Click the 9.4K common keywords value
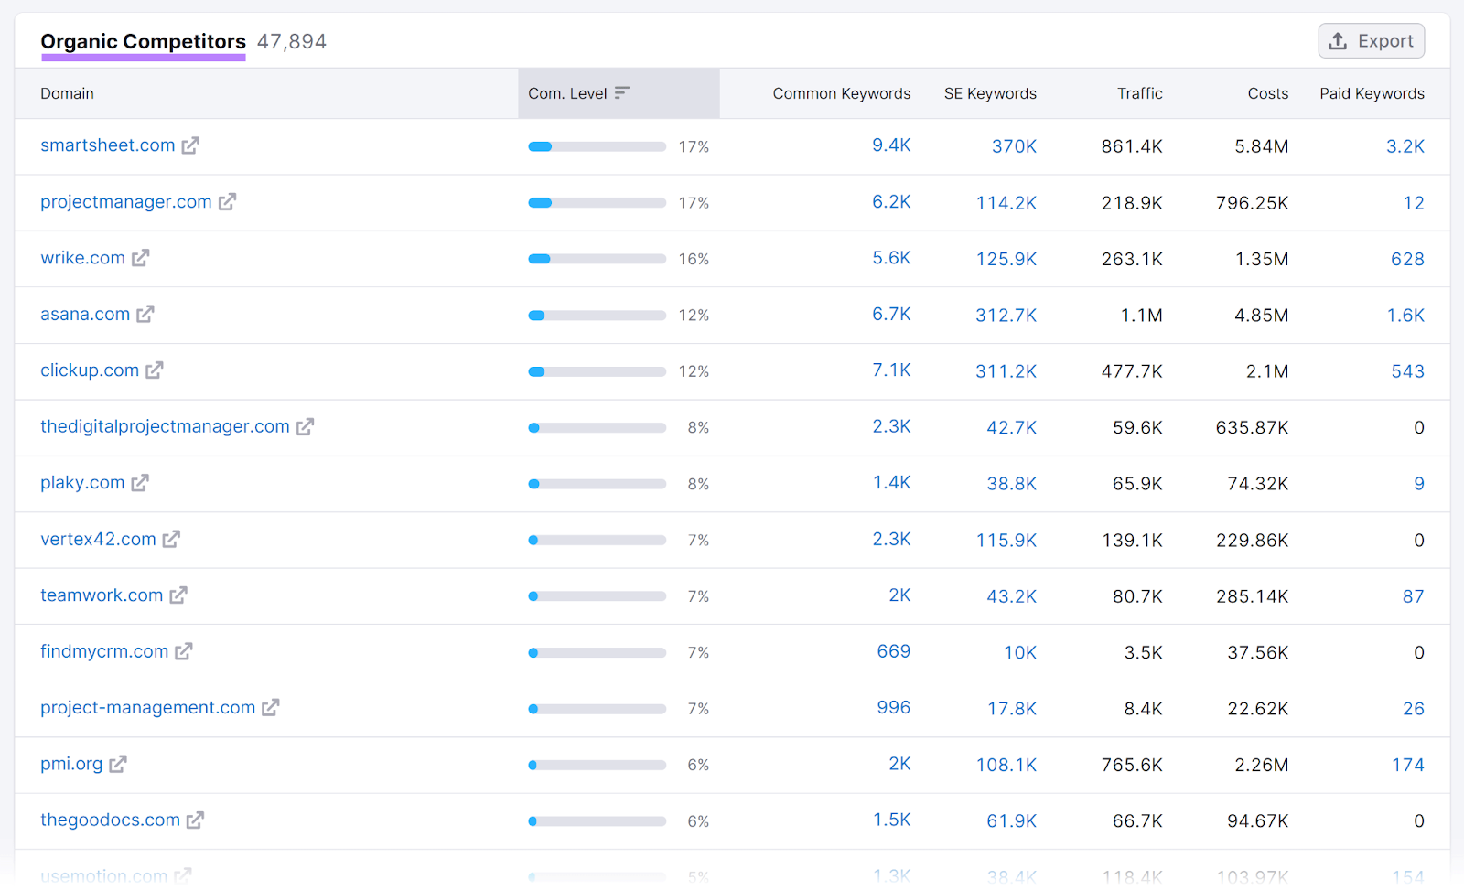 (891, 145)
